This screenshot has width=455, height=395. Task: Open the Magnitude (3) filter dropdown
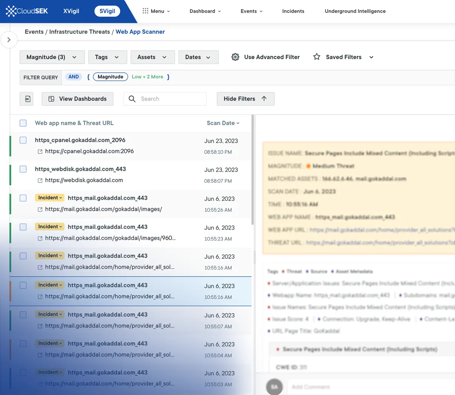52,57
